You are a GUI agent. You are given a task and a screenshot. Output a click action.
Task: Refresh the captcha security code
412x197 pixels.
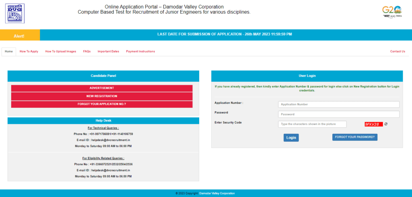[386, 124]
